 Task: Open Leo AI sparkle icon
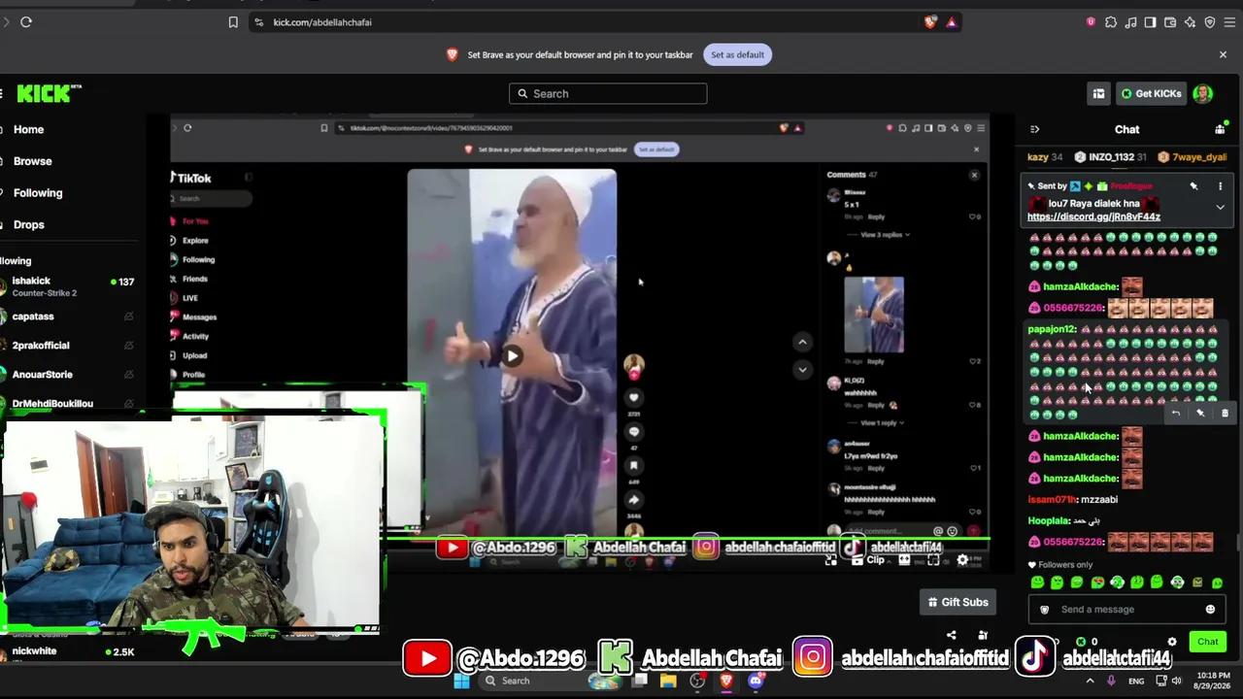[x=1190, y=22]
